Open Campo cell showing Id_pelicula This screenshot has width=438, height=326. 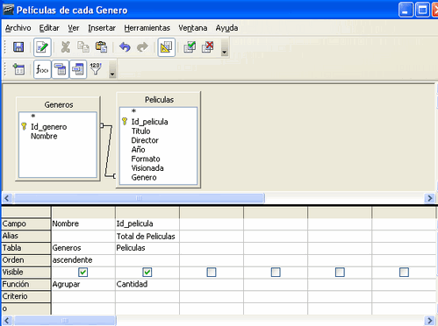click(147, 223)
